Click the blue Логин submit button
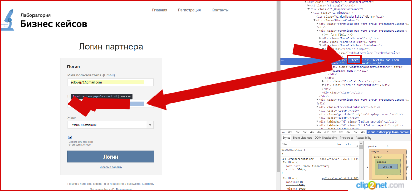Viewport: 412px width, 191px height. coord(111,157)
